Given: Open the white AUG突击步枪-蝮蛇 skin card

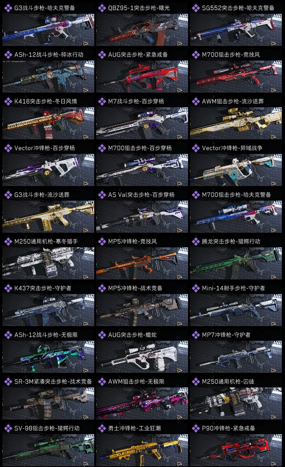Looking at the screenshot, I should pos(142,357).
